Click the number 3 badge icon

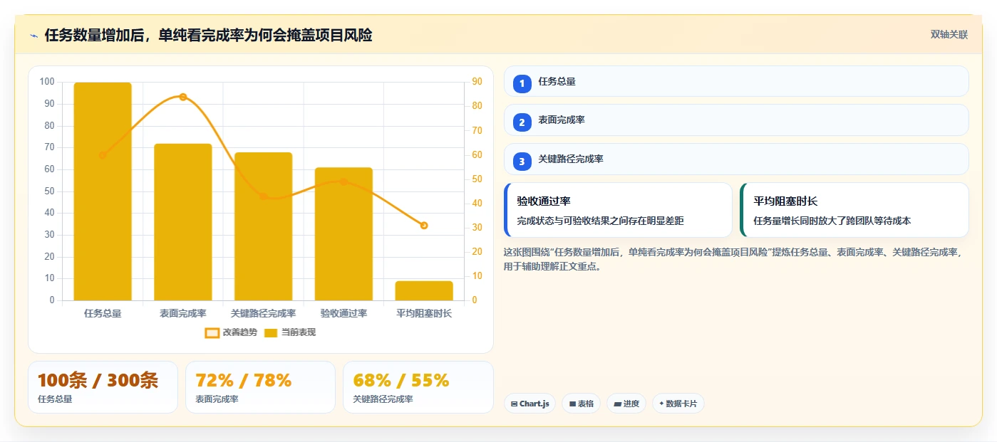click(522, 162)
